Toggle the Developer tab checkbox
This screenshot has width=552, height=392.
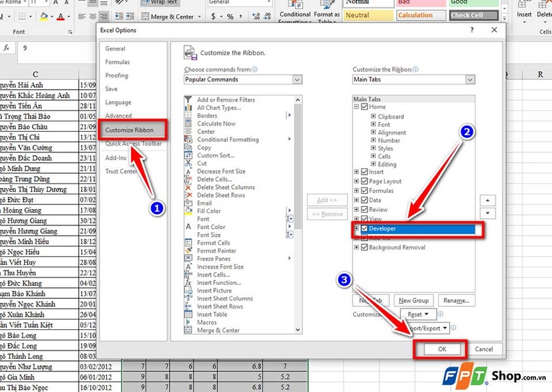click(365, 228)
